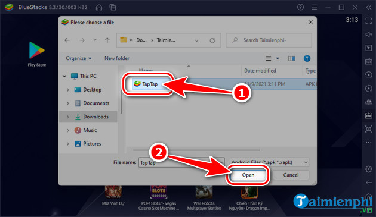Toggle the preview pane button
Screen dimensions: 376x217
click(292, 58)
